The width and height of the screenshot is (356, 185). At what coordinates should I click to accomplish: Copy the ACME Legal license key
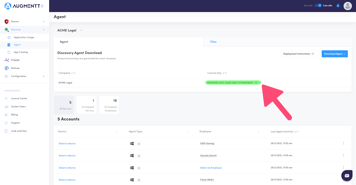pos(256,83)
